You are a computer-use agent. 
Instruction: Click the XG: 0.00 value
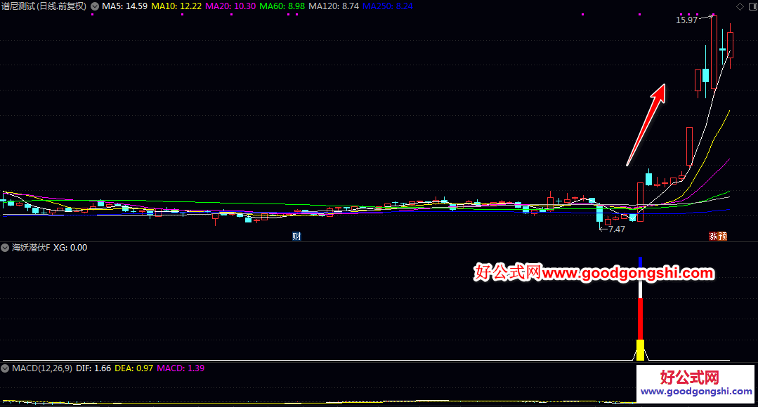(x=70, y=248)
